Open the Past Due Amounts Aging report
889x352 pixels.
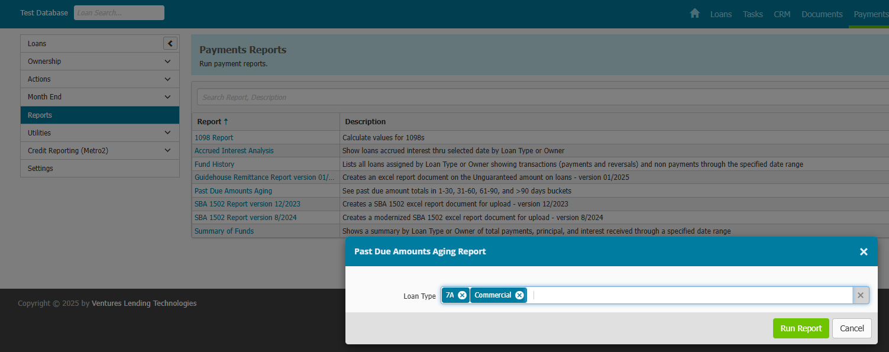[233, 191]
